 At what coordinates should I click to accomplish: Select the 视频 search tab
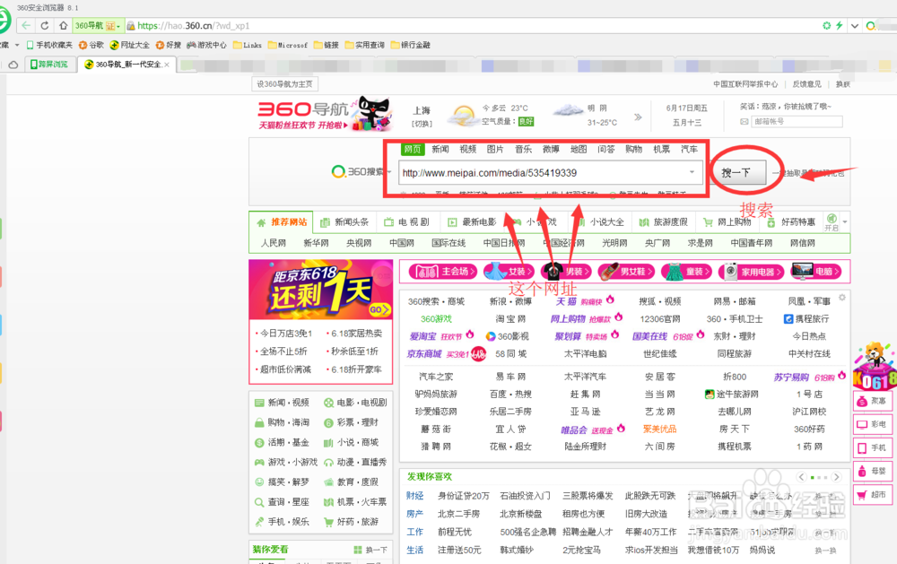coord(468,149)
